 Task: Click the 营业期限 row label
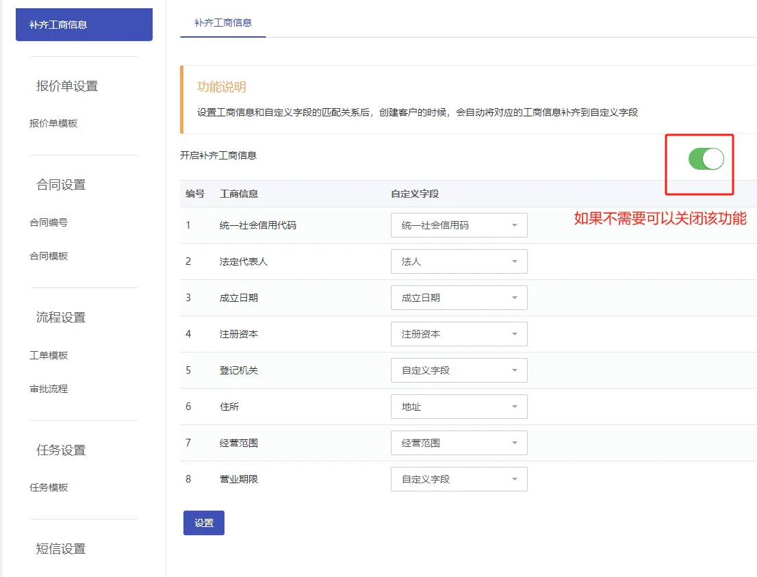click(x=238, y=479)
